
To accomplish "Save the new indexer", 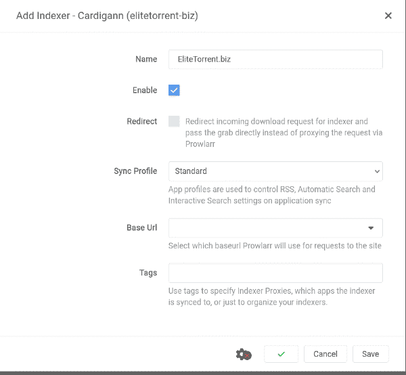I will point(371,354).
